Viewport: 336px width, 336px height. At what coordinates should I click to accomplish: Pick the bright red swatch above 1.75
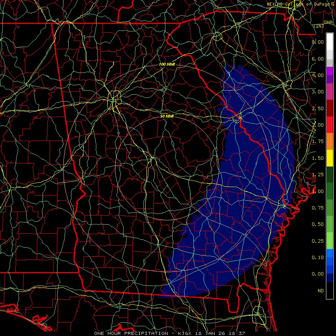tap(330, 125)
